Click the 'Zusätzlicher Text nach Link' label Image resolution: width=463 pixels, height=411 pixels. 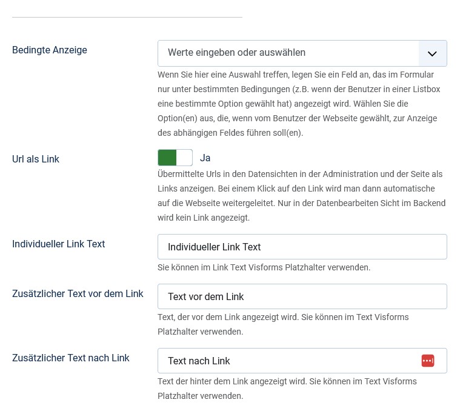(x=70, y=358)
